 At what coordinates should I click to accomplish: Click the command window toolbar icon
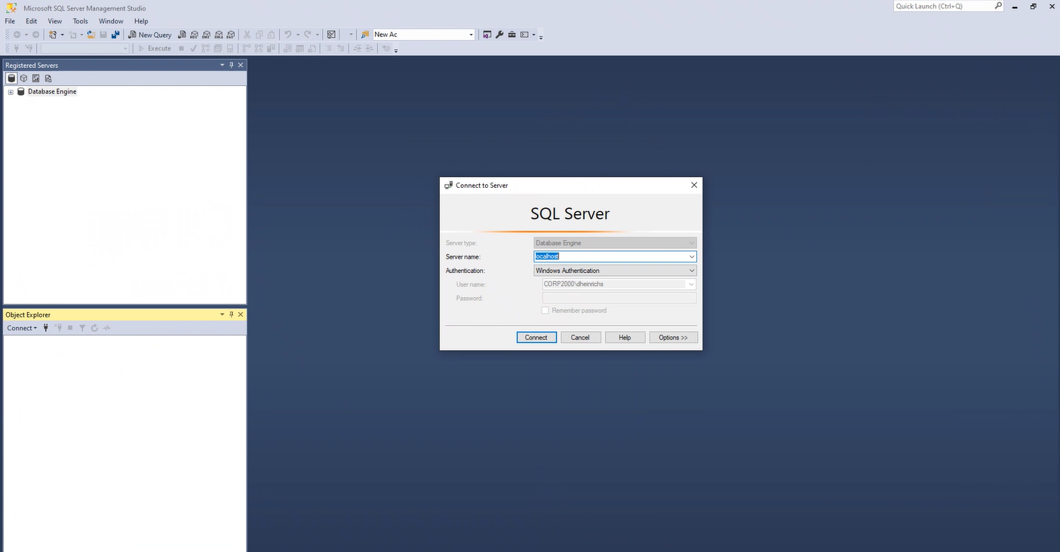click(x=524, y=35)
